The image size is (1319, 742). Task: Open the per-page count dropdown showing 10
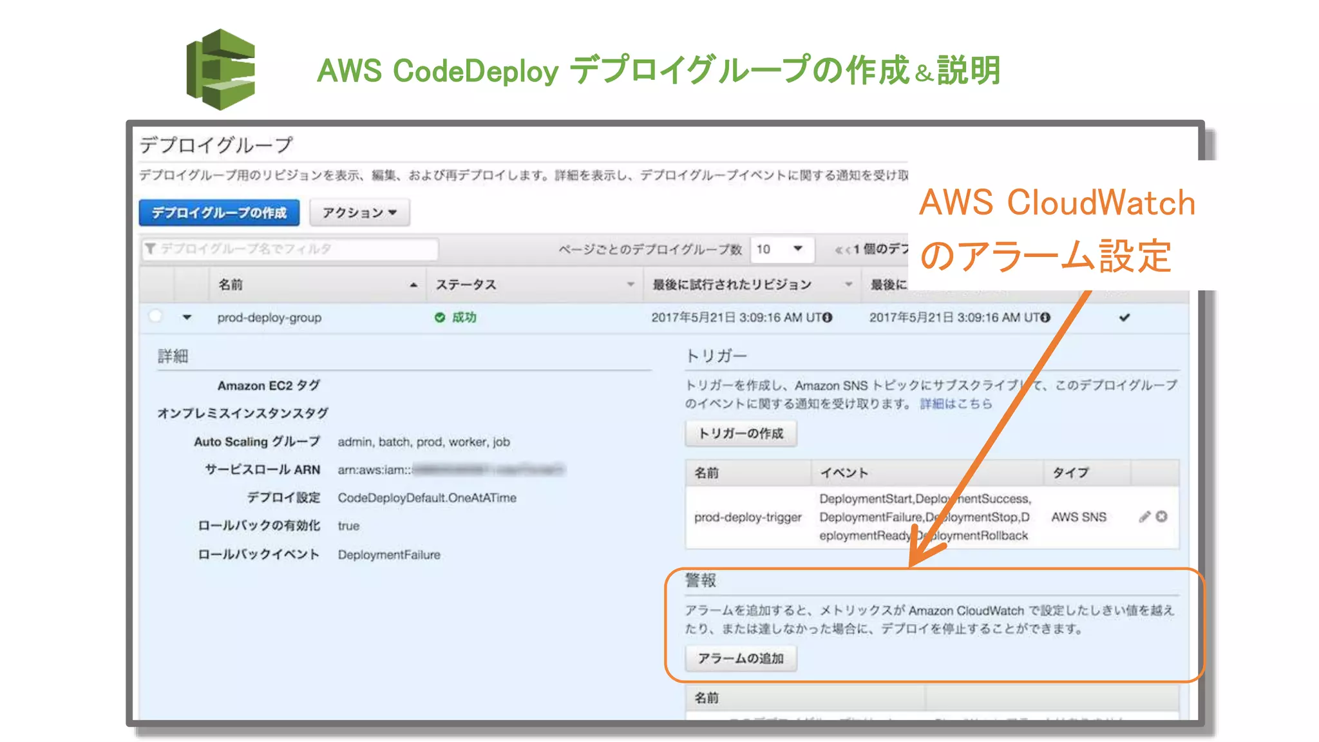[x=782, y=249]
